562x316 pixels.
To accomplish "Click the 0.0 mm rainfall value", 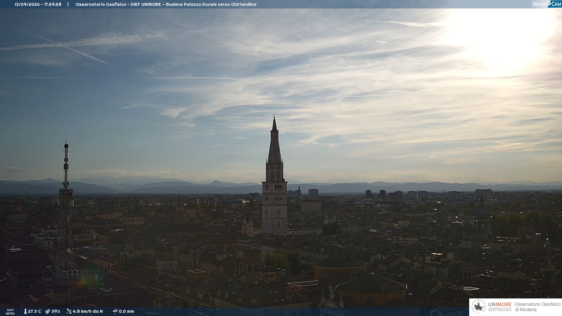I will [126, 312].
